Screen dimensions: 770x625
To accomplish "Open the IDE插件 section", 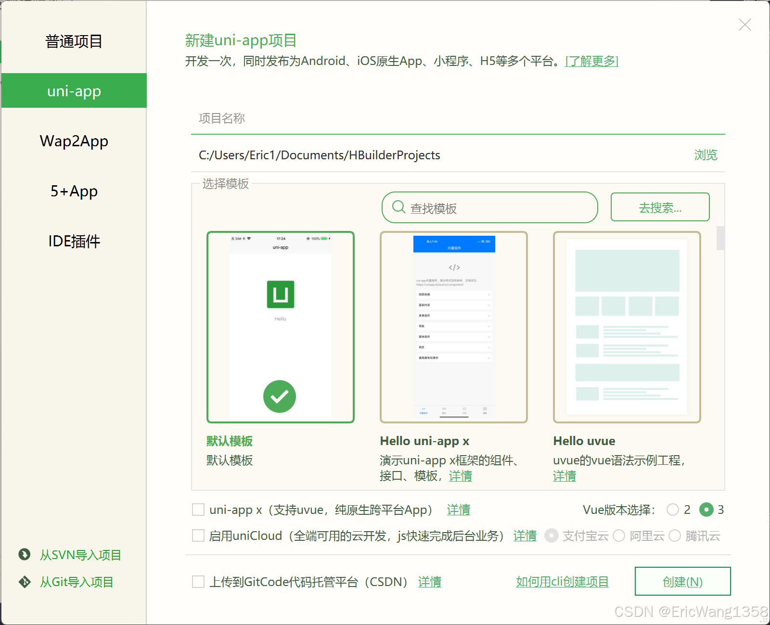I will pos(73,241).
